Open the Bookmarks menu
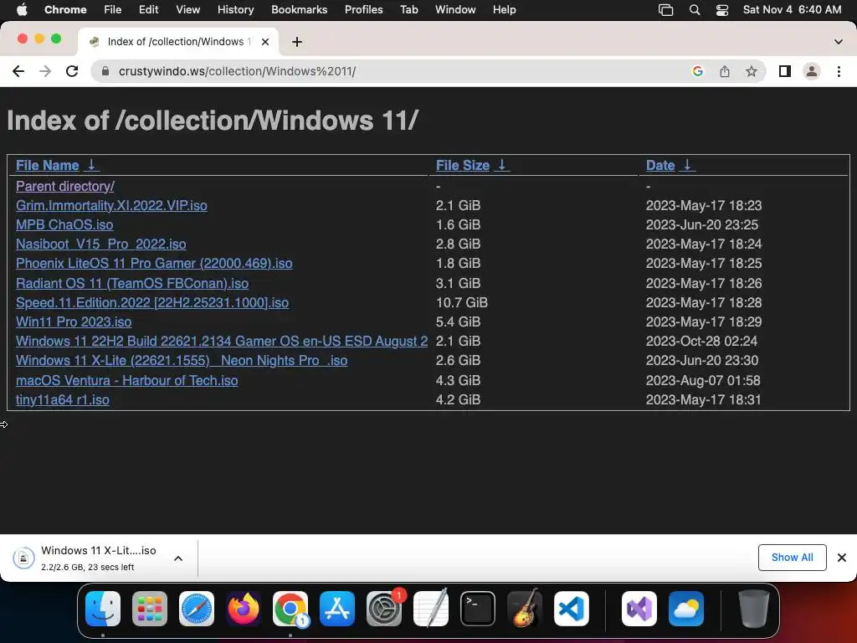Screen dimensions: 857x643 299,9
